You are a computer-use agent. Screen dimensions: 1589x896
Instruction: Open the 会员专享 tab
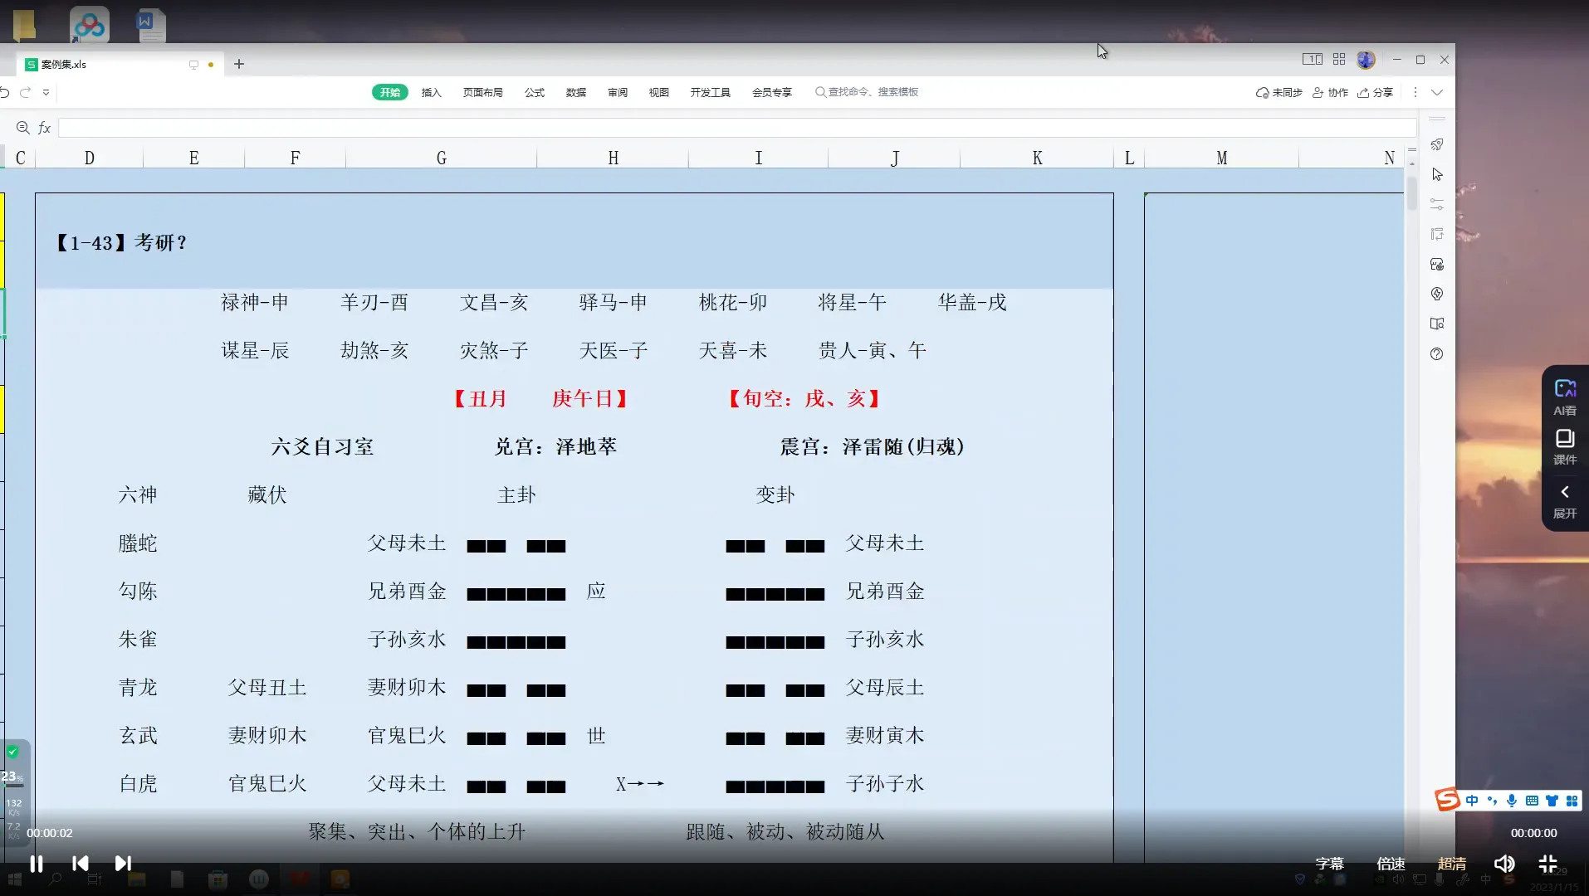(x=772, y=92)
